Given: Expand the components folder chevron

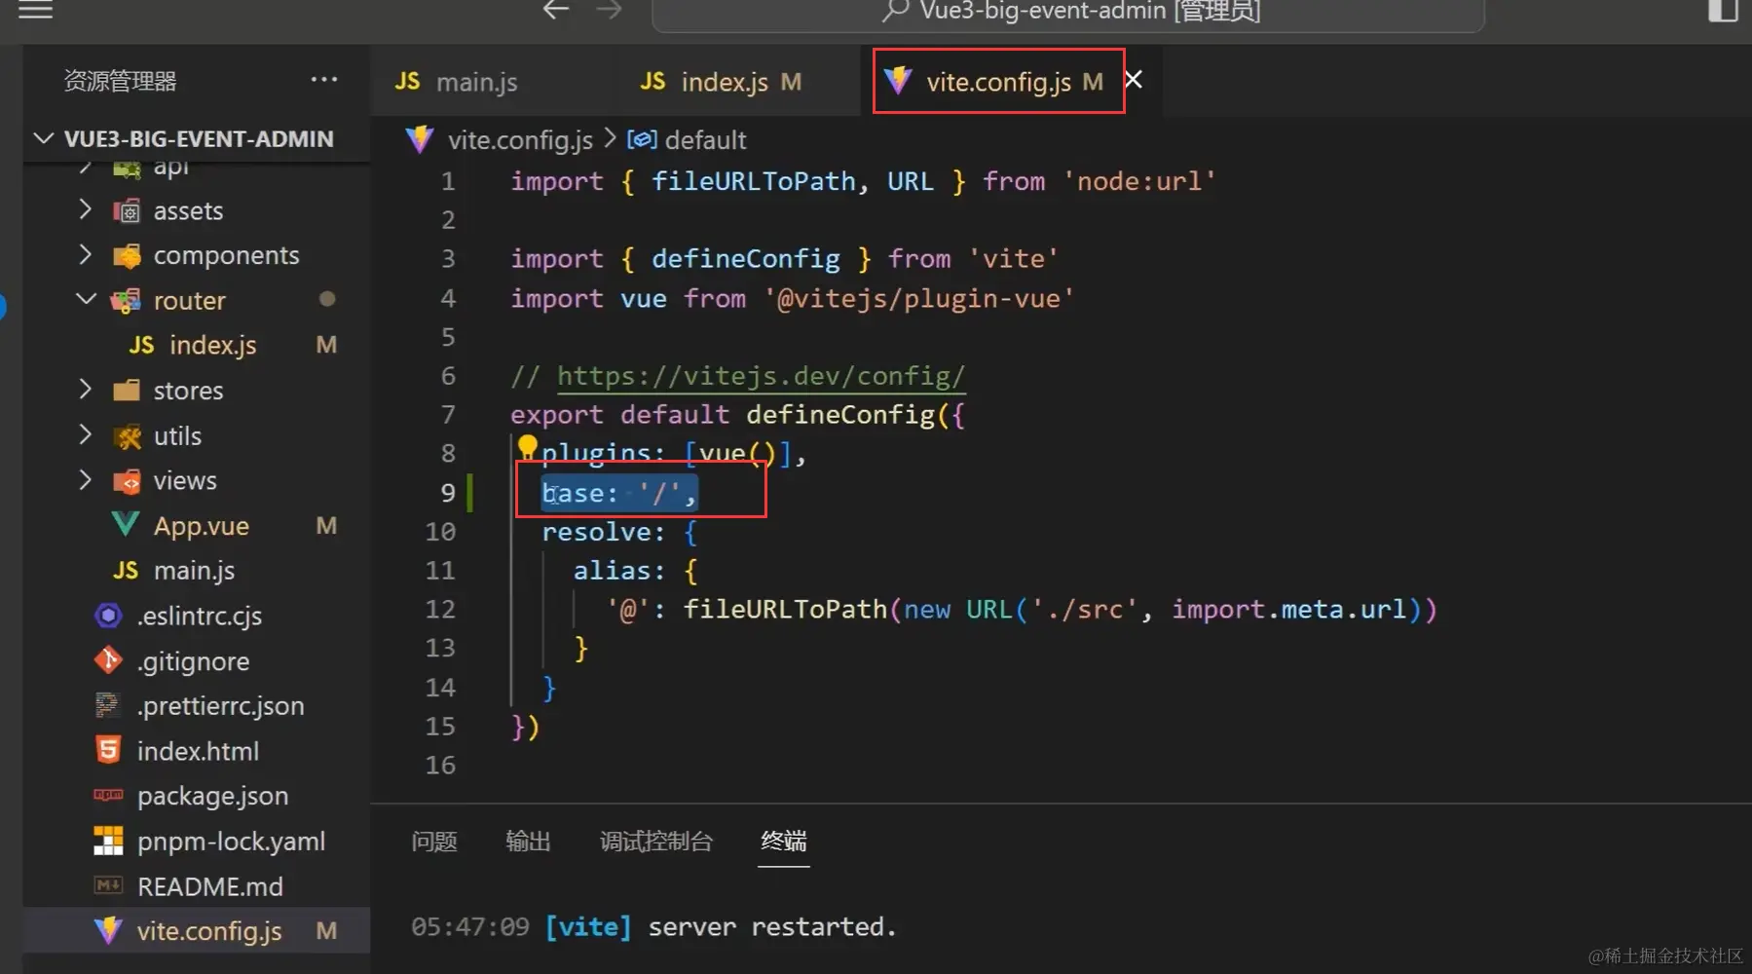Looking at the screenshot, I should coord(86,255).
